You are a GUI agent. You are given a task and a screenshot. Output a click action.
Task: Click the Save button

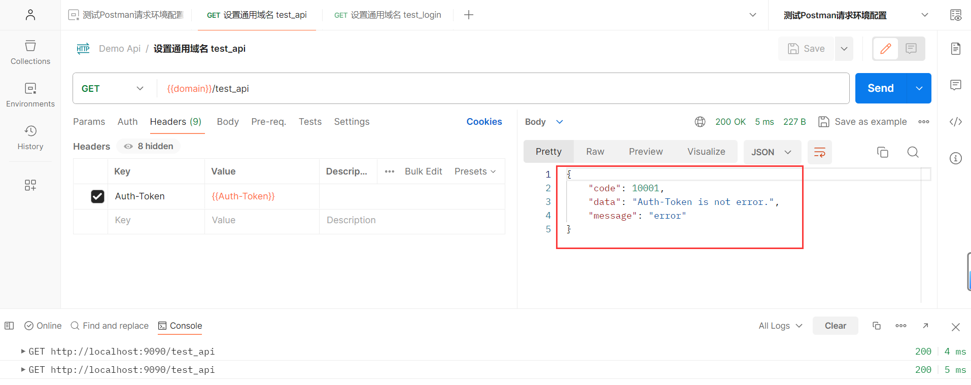[x=806, y=49]
